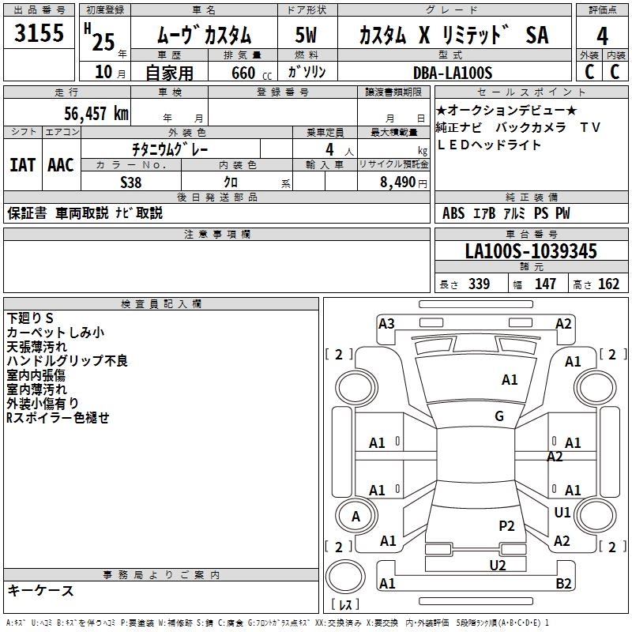Select the recycle deposit 8,490円

[404, 182]
